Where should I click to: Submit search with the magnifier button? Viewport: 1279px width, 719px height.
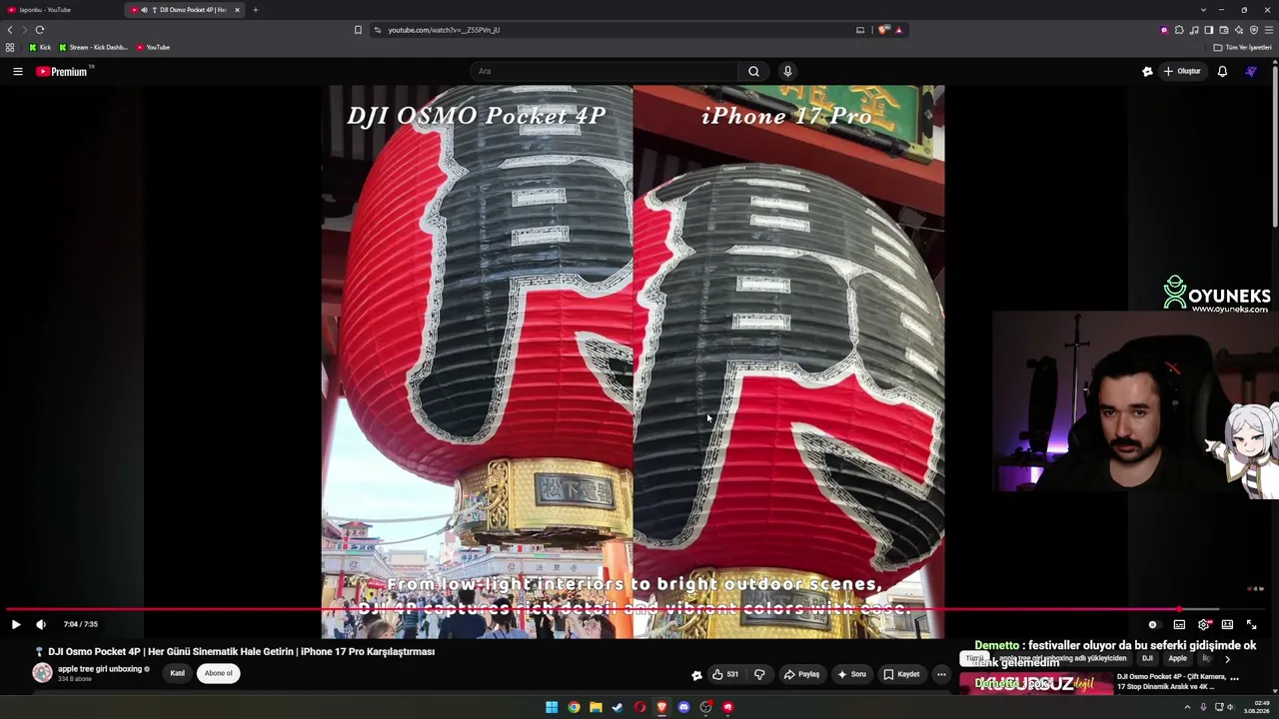[x=754, y=71]
